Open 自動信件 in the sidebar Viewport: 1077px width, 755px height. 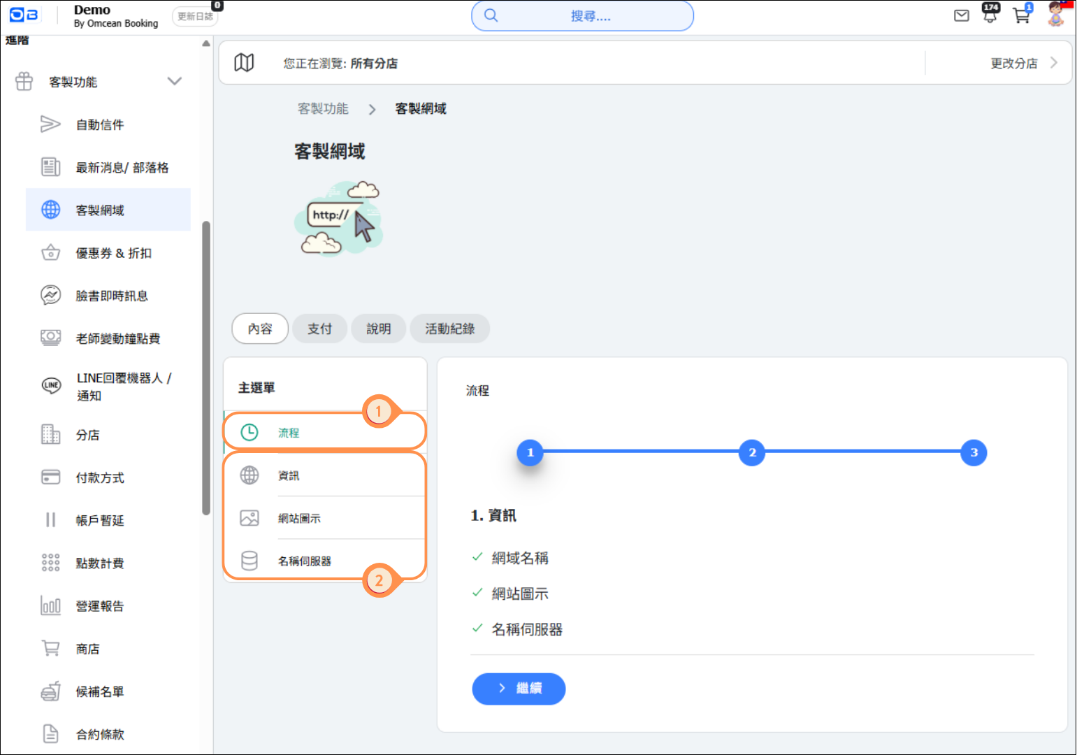point(100,124)
